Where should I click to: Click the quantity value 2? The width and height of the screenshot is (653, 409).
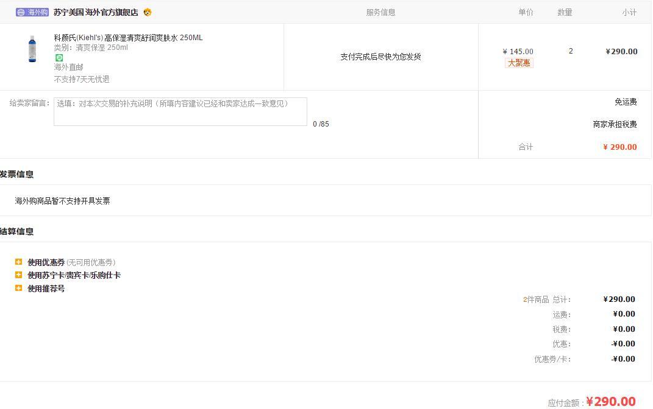(571, 51)
